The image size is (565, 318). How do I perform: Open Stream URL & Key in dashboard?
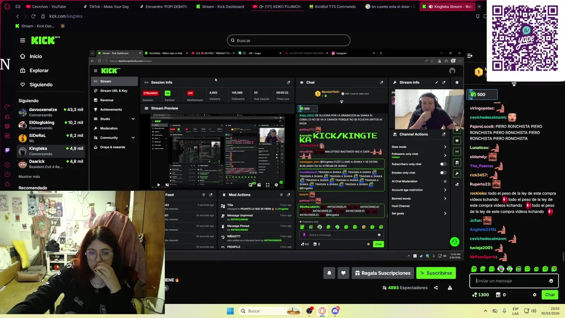pyautogui.click(x=113, y=91)
